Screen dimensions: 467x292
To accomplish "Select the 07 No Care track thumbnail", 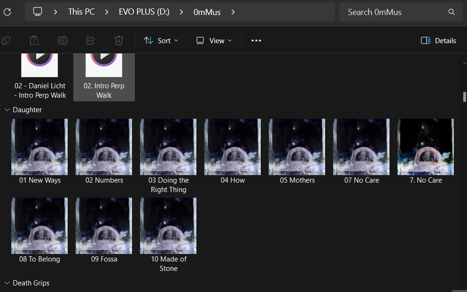I will (x=361, y=147).
